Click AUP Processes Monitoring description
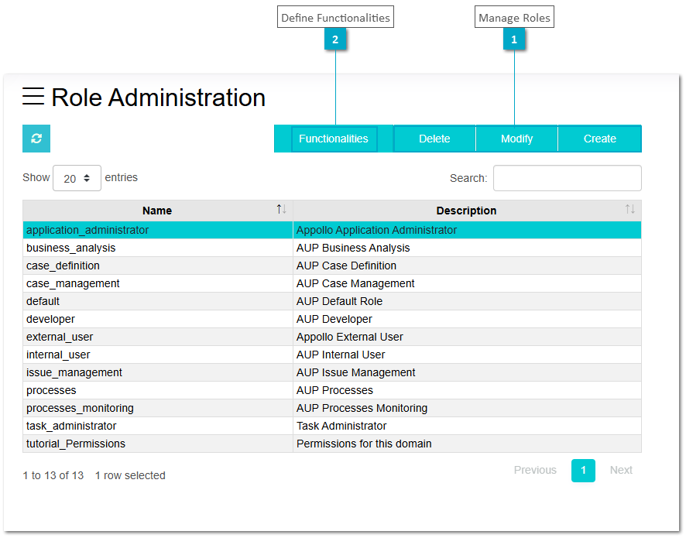 coord(467,408)
